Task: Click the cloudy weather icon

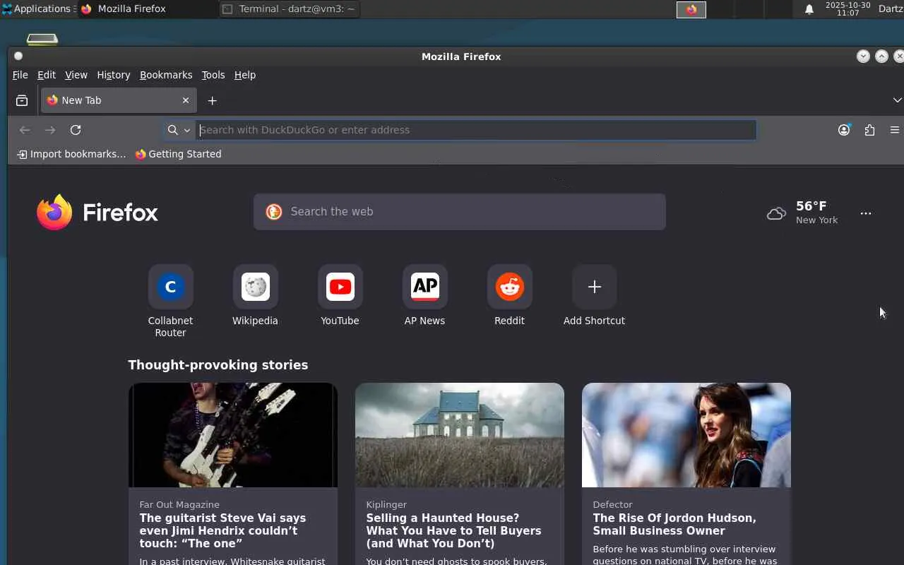Action: coord(776,213)
